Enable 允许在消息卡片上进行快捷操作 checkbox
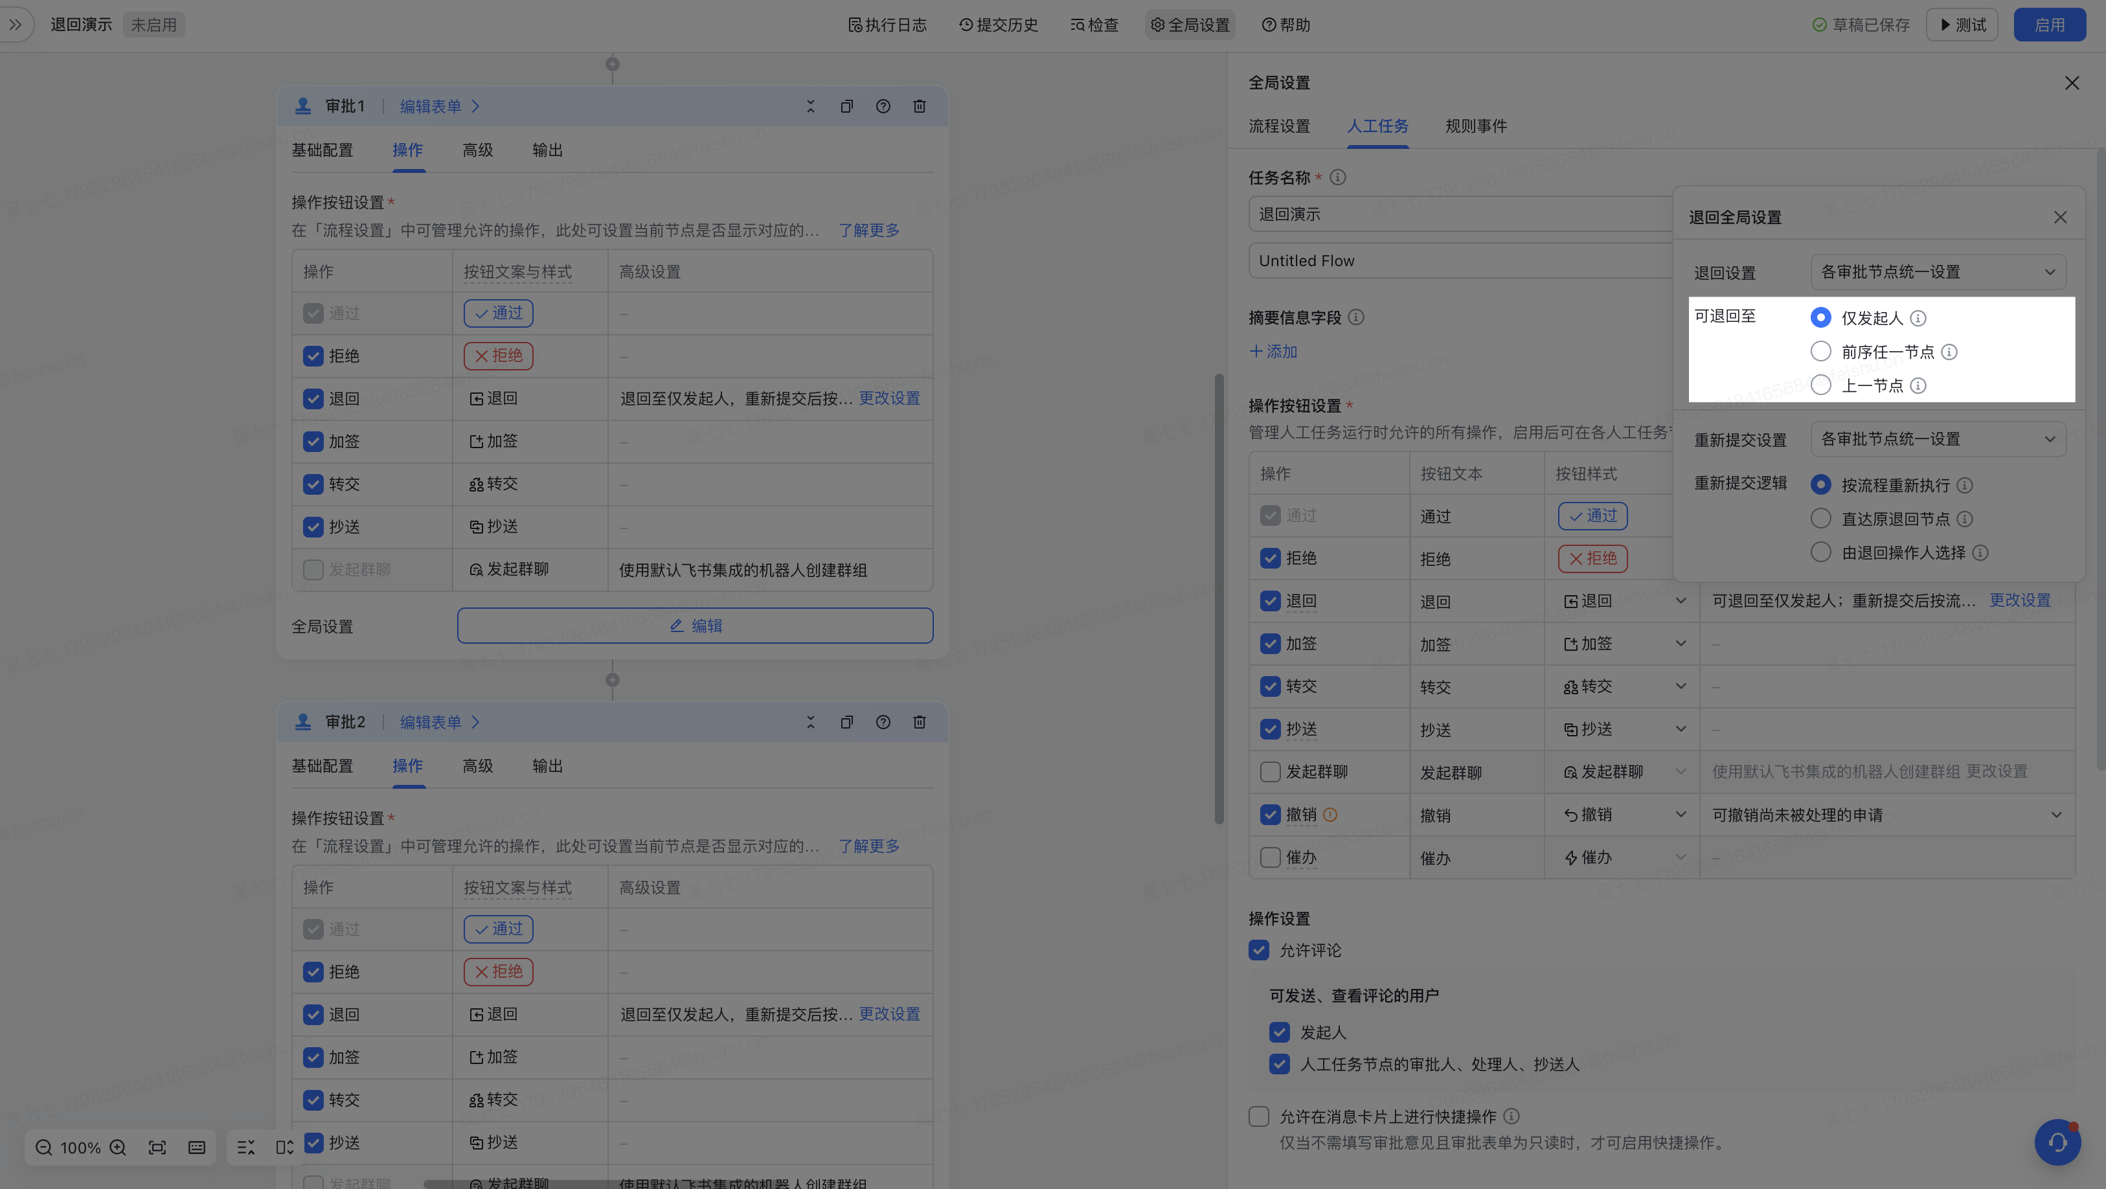Screen dimensions: 2106x1189 (x=1259, y=1116)
